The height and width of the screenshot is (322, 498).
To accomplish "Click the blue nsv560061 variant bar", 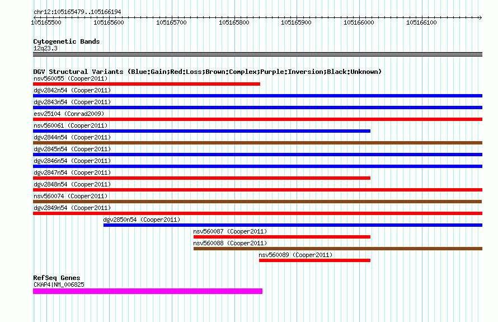I will [x=201, y=131].
